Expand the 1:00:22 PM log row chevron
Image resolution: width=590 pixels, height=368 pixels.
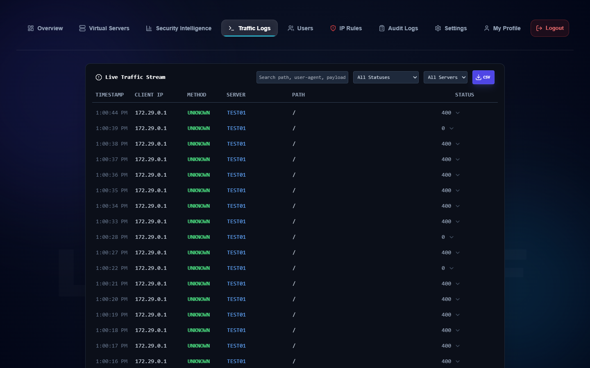click(x=452, y=268)
